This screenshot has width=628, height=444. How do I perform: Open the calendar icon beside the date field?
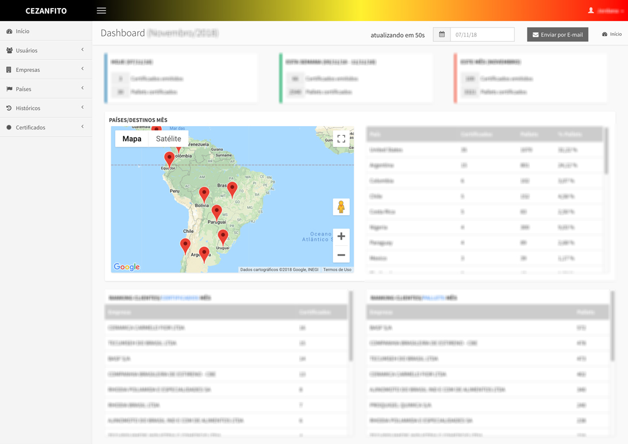(x=442, y=34)
